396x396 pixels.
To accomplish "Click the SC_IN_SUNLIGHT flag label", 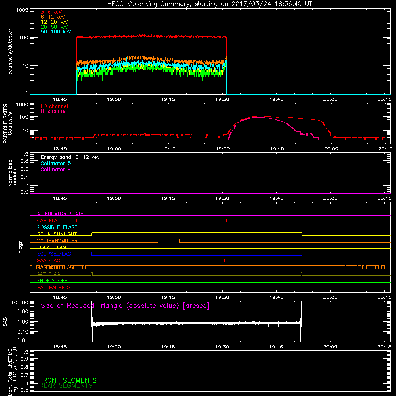I will point(57,234).
